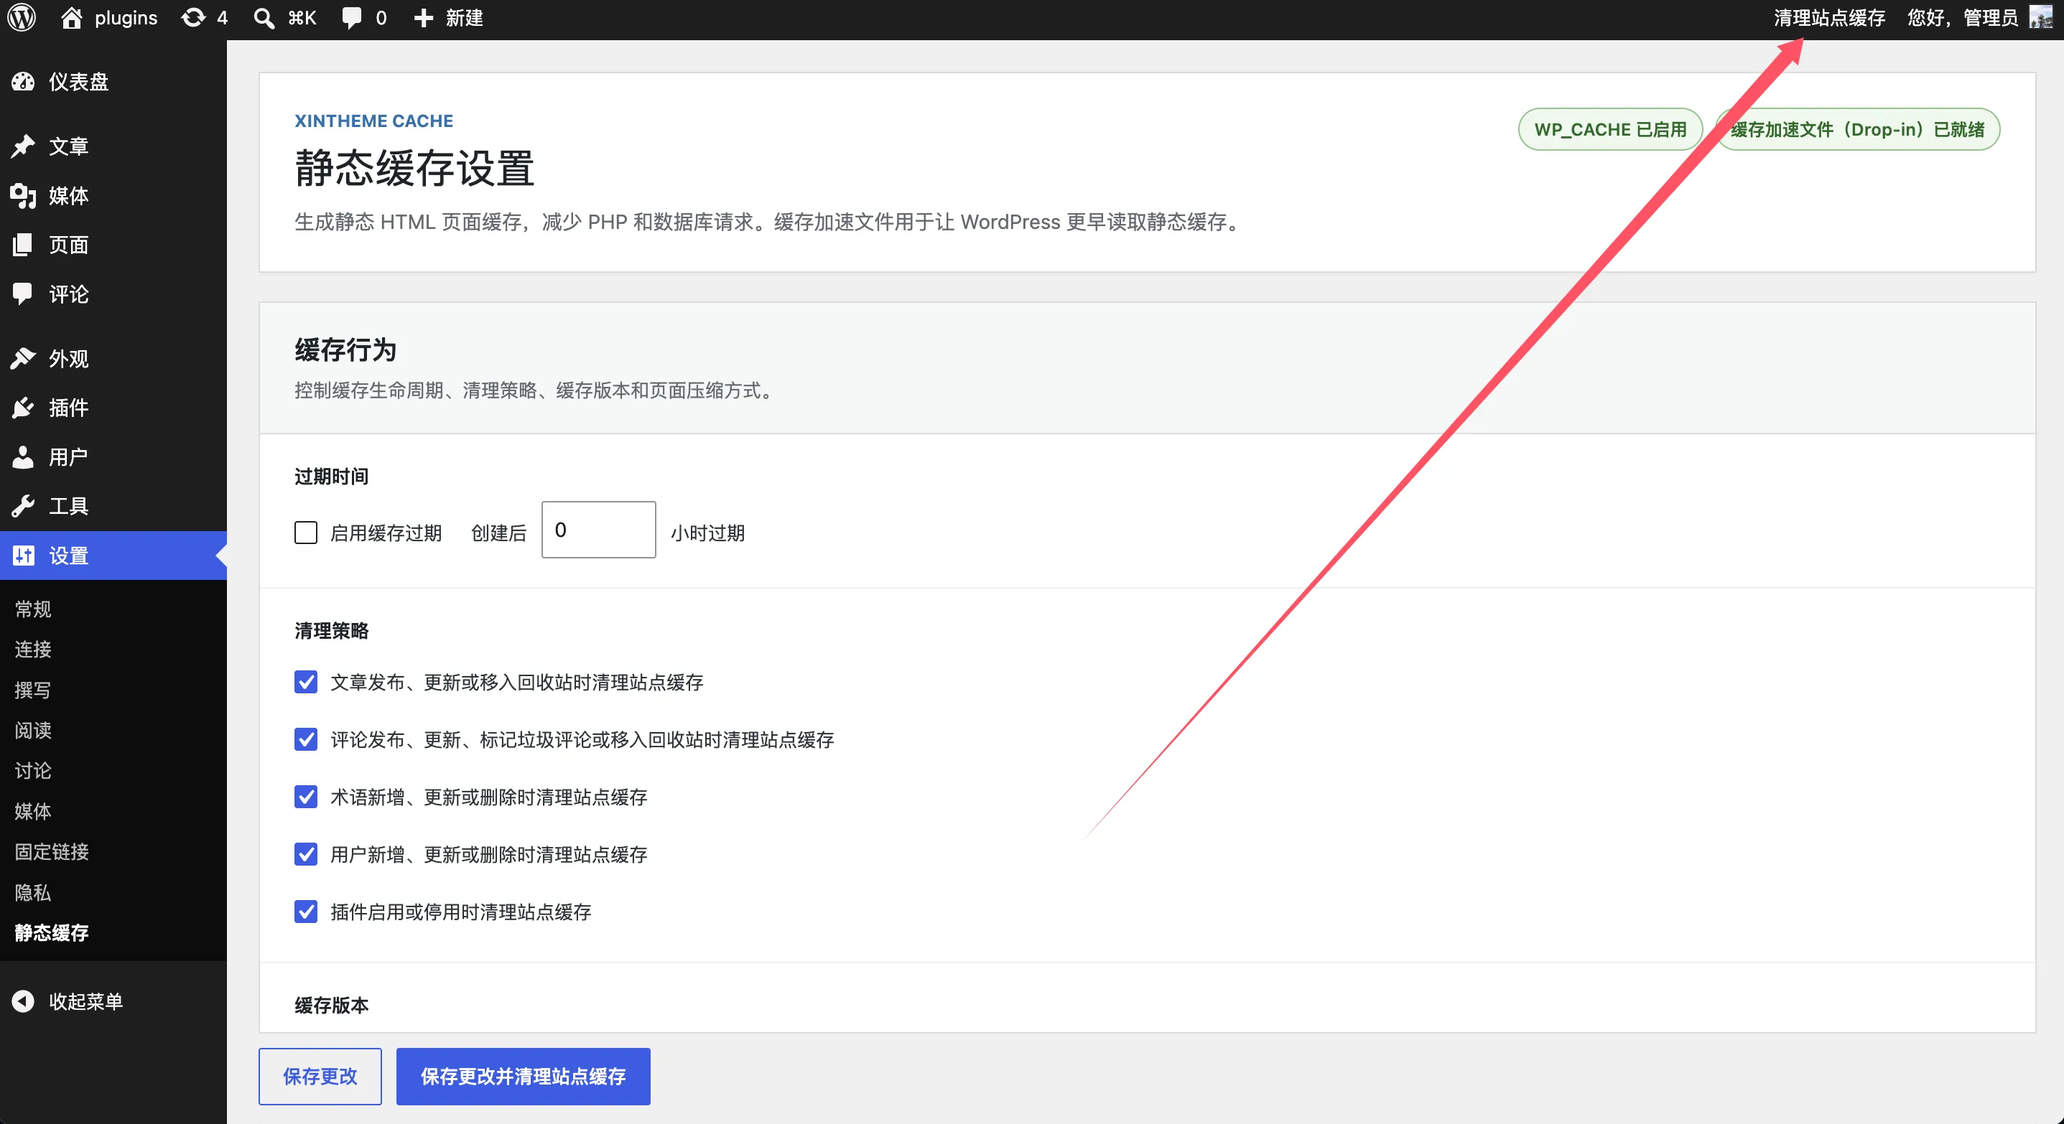Enable the 启用缓存过期 checkbox

point(306,533)
